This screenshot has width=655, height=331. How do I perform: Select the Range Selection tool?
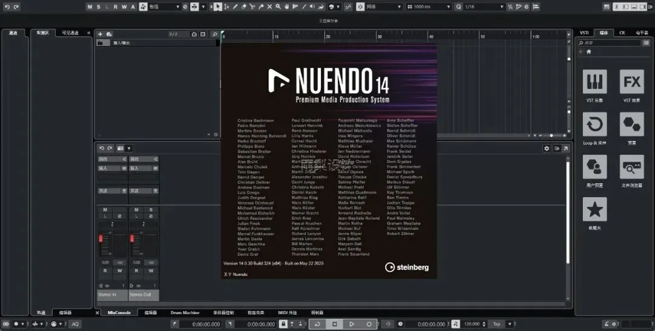pyautogui.click(x=226, y=7)
